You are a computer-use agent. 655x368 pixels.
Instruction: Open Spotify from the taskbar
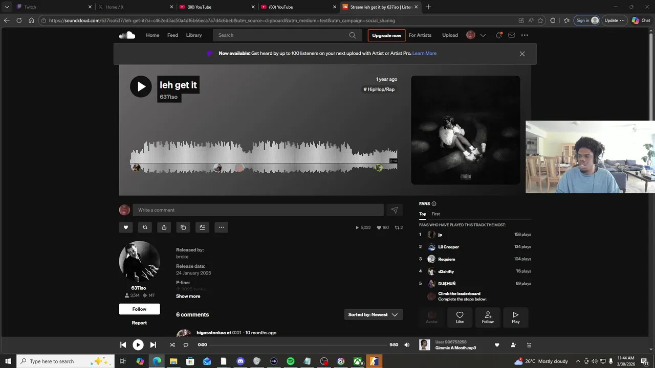click(291, 361)
